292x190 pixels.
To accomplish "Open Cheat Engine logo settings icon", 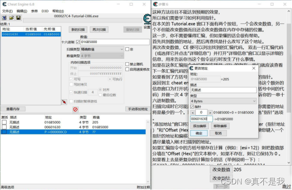I will [x=147, y=19].
